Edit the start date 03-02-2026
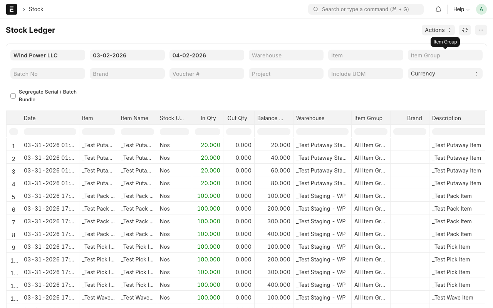Image resolution: width=493 pixels, height=308 pixels. [x=127, y=55]
